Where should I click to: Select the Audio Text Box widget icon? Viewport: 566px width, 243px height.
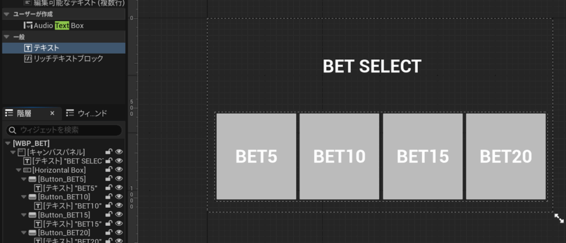(28, 25)
